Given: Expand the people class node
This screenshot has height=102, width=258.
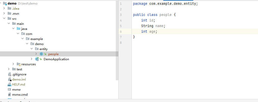Looking at the screenshot, I should tap(36, 54).
